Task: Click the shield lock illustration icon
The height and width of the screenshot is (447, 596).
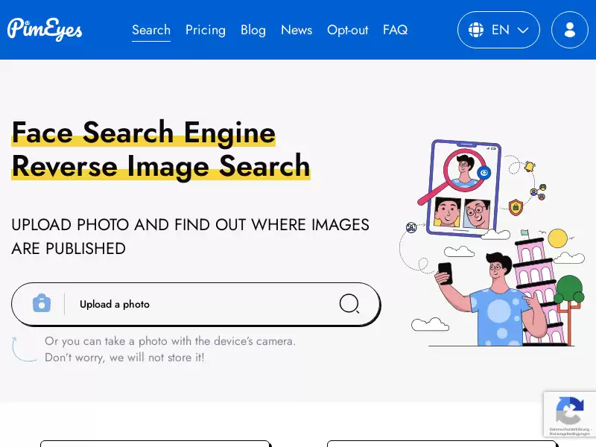Action: coord(516,207)
